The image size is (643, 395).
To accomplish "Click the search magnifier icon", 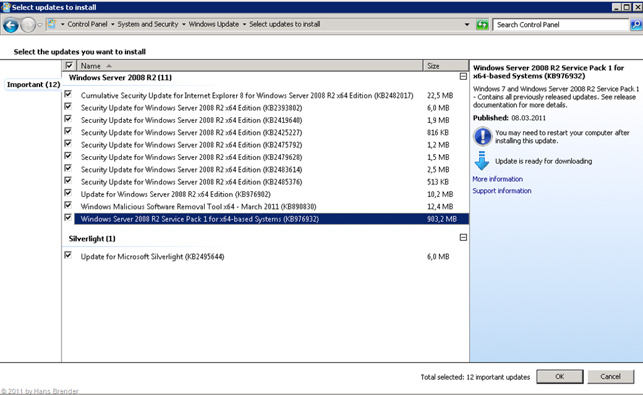I will point(636,24).
